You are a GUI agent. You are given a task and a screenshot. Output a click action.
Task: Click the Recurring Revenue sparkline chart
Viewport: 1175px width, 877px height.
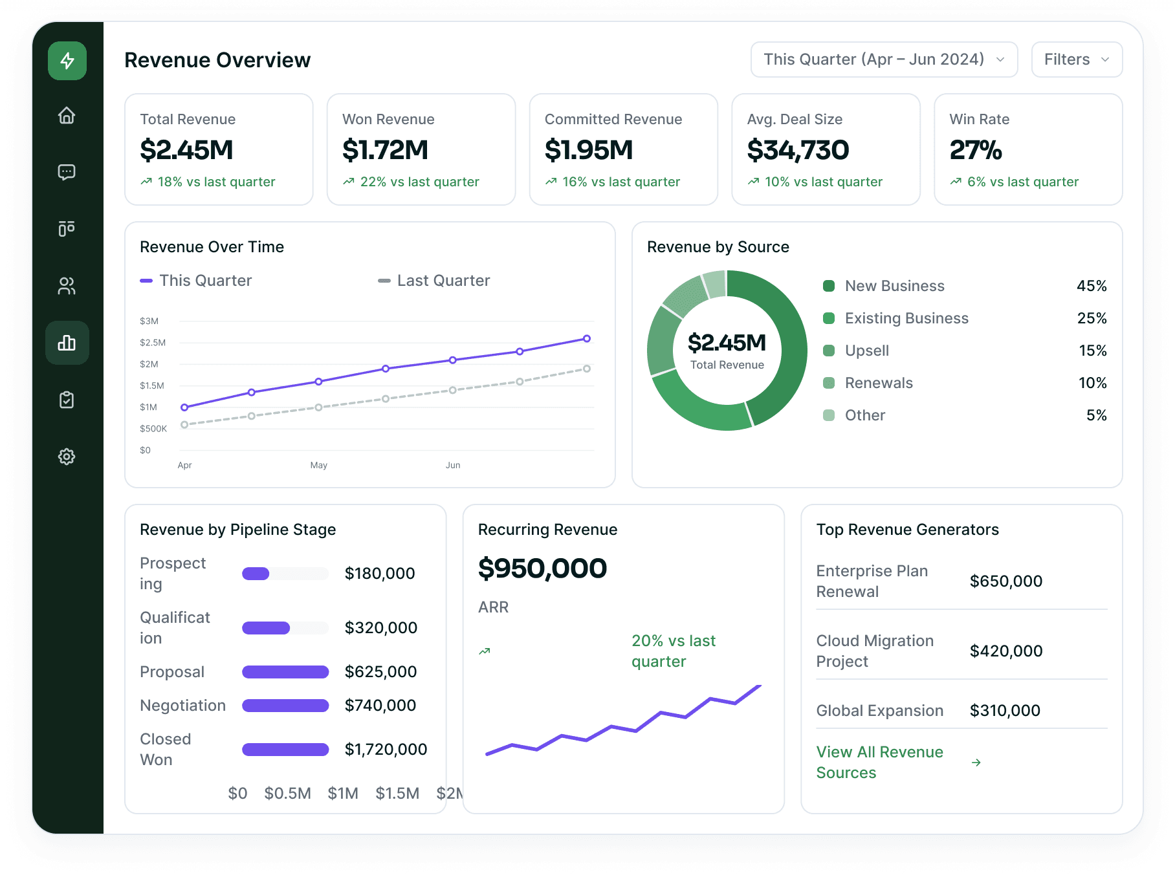point(624,720)
